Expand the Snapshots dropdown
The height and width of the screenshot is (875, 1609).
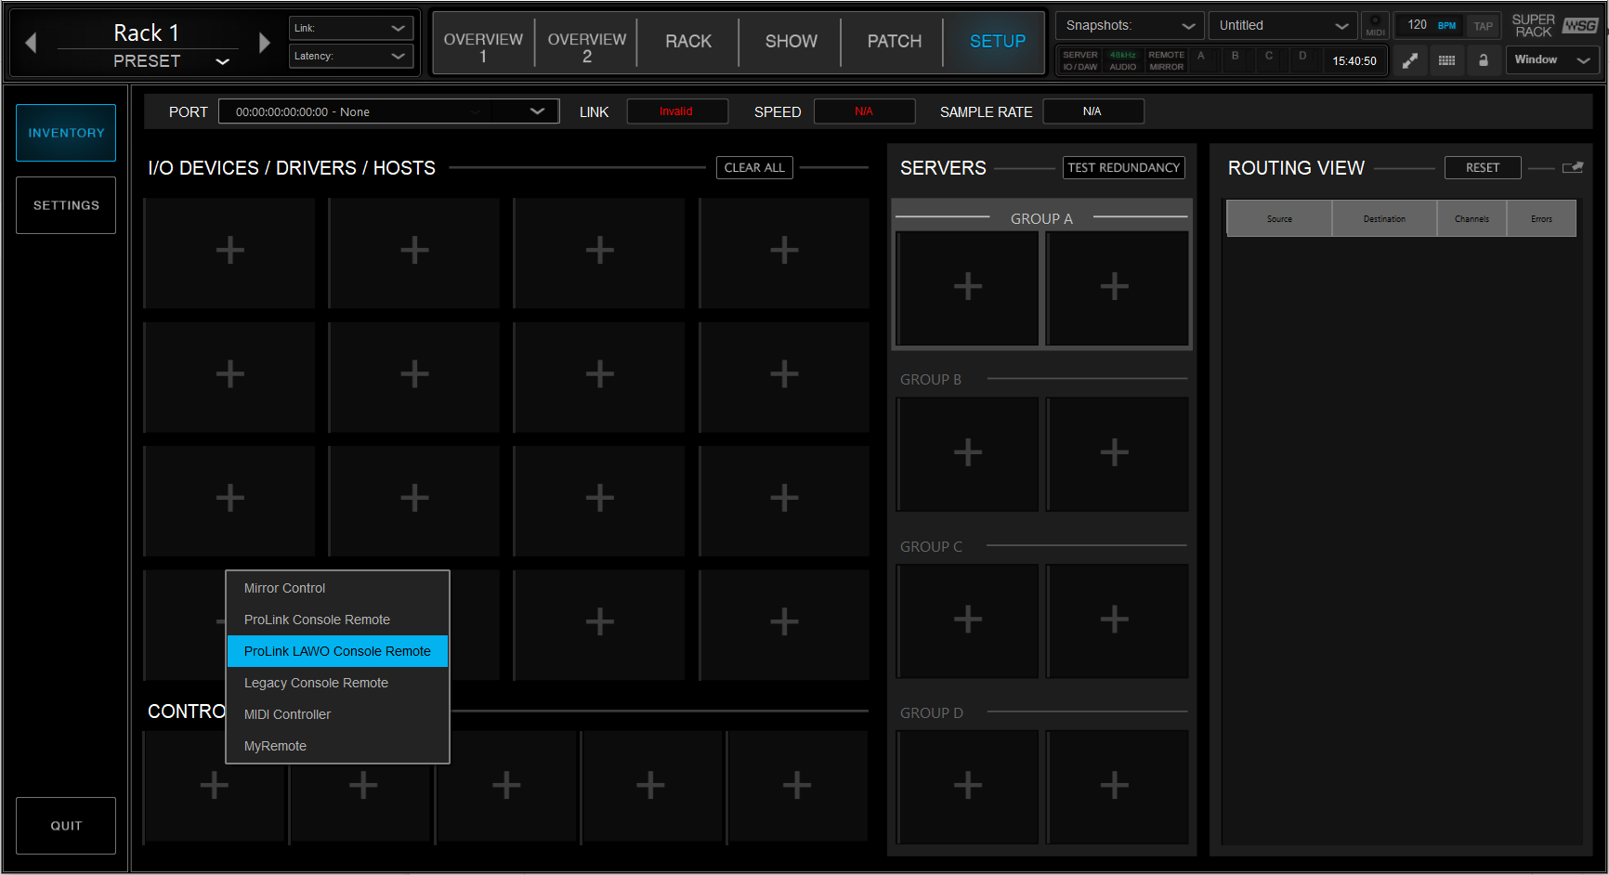point(1130,26)
